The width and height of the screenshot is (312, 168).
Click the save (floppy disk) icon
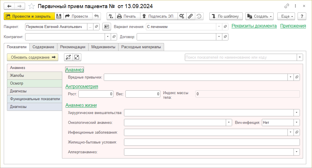click(x=59, y=16)
